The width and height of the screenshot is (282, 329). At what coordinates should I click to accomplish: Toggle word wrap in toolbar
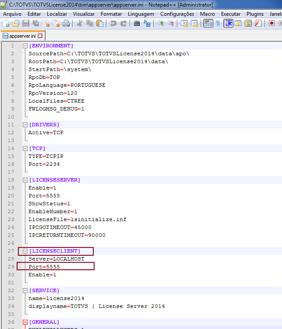click(208, 23)
